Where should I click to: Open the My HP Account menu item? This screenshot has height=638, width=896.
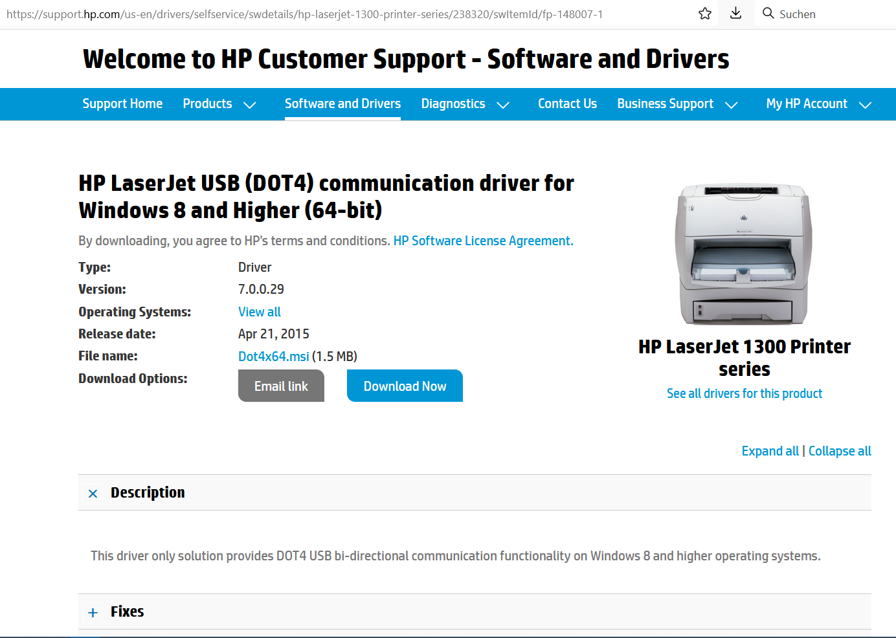(x=807, y=104)
